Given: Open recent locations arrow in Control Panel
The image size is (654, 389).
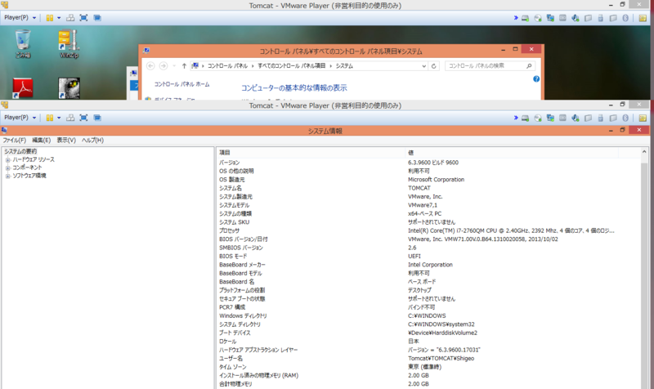Looking at the screenshot, I should pyautogui.click(x=174, y=66).
